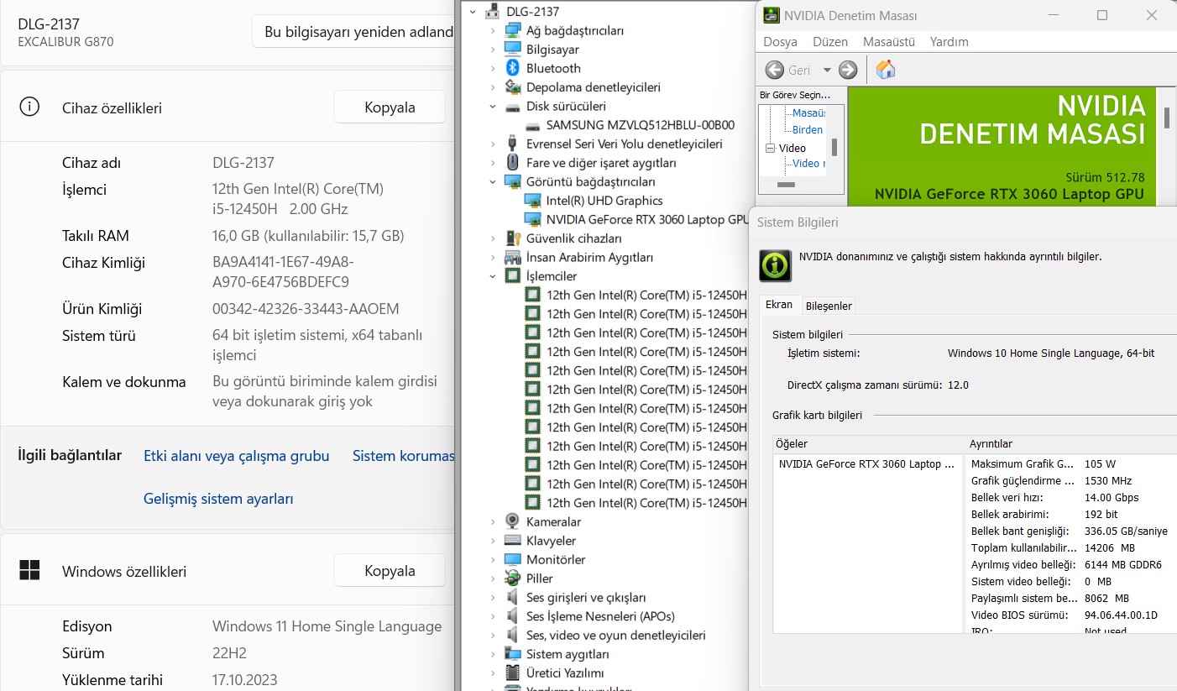
Task: Collapse the Video node in NVIDIA task tree
Action: pos(770,148)
